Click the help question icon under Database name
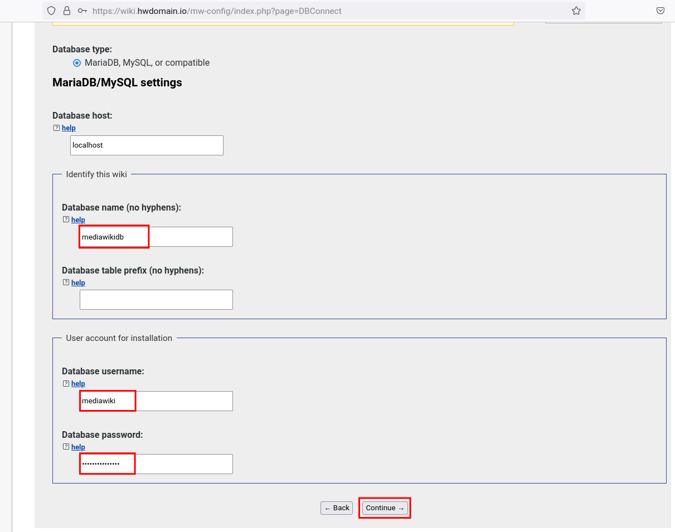This screenshot has height=532, width=675. 66,219
